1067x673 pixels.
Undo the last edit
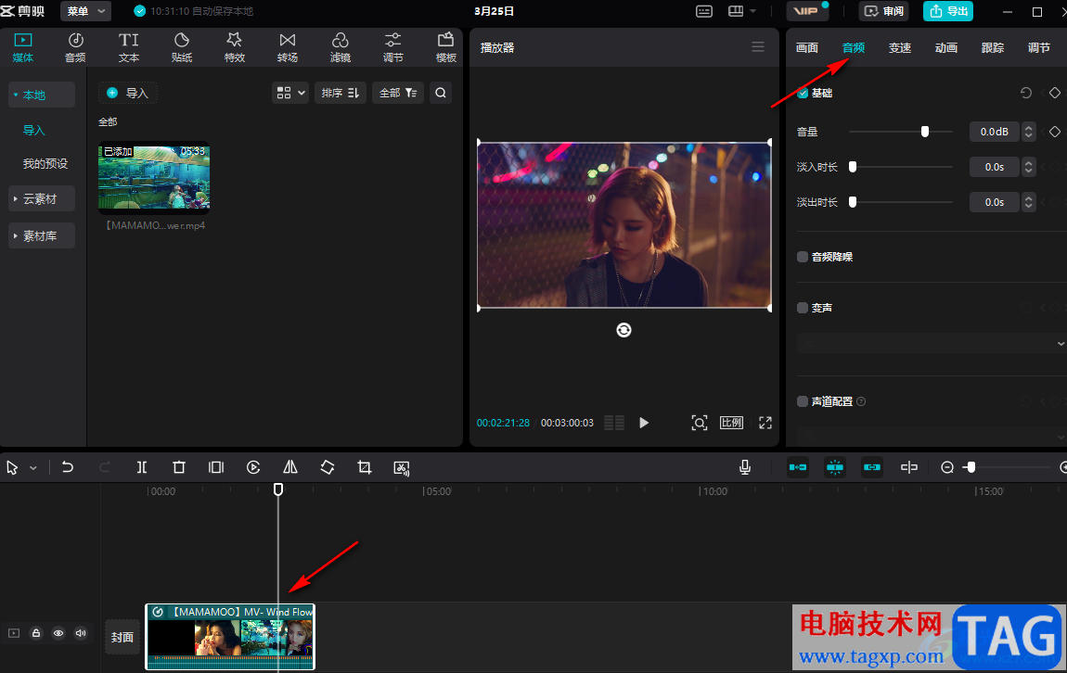[68, 468]
